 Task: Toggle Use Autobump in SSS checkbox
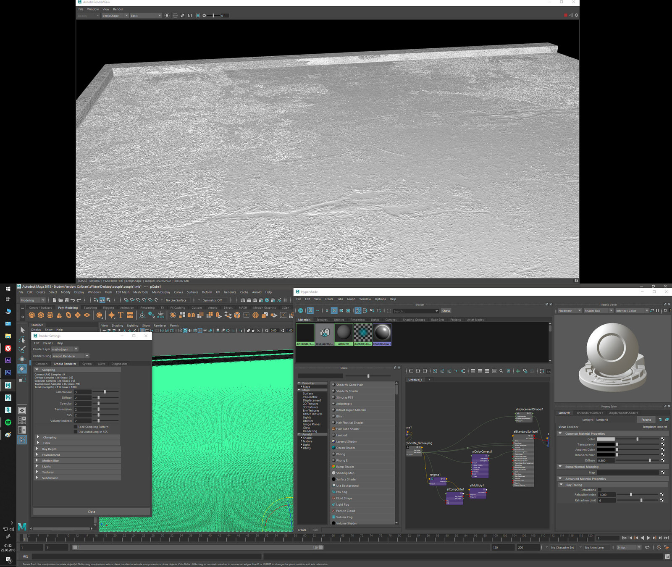click(76, 432)
